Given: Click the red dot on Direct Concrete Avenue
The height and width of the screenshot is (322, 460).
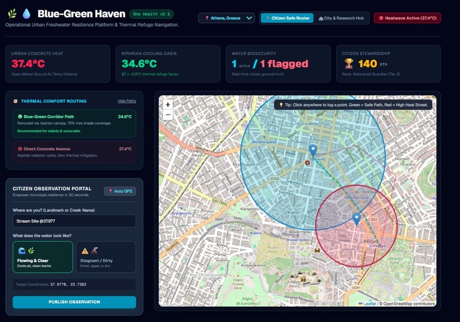Looking at the screenshot, I should click(20, 149).
